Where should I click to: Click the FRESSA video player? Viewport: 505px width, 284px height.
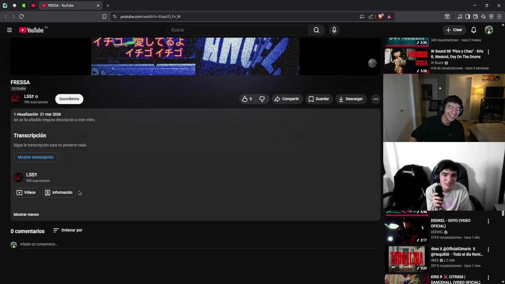point(195,56)
